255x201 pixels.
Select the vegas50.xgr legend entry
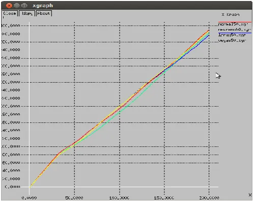[232, 40]
